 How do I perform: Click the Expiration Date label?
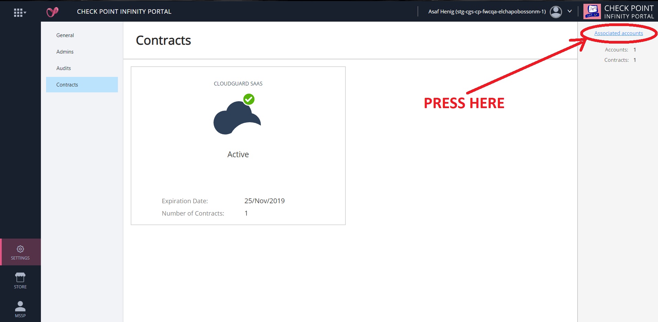pos(185,201)
